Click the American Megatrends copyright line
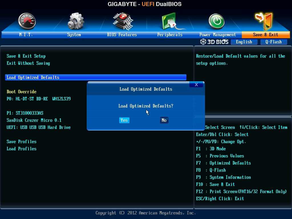292x219 pixels. (146, 213)
